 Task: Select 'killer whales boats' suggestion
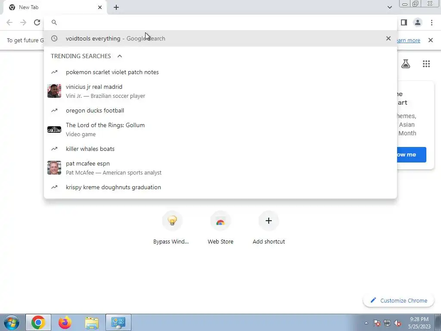pyautogui.click(x=220, y=149)
